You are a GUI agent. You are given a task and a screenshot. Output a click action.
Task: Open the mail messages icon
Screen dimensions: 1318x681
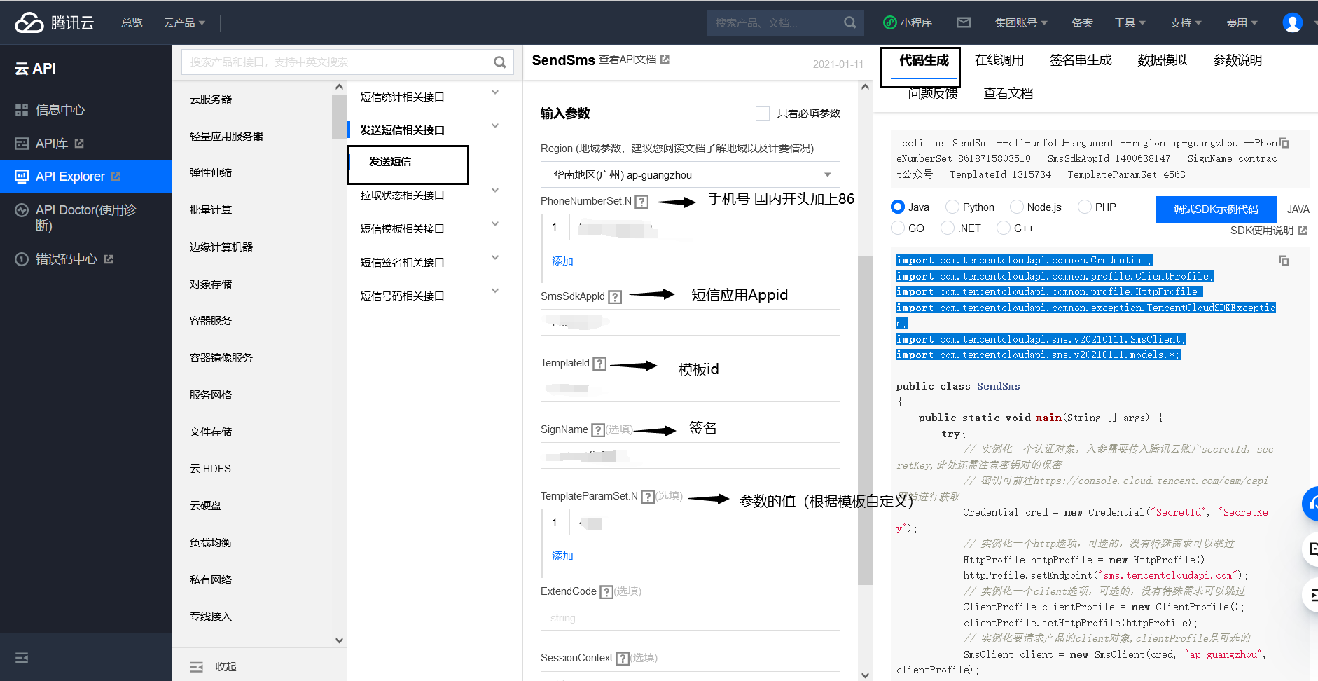[964, 22]
